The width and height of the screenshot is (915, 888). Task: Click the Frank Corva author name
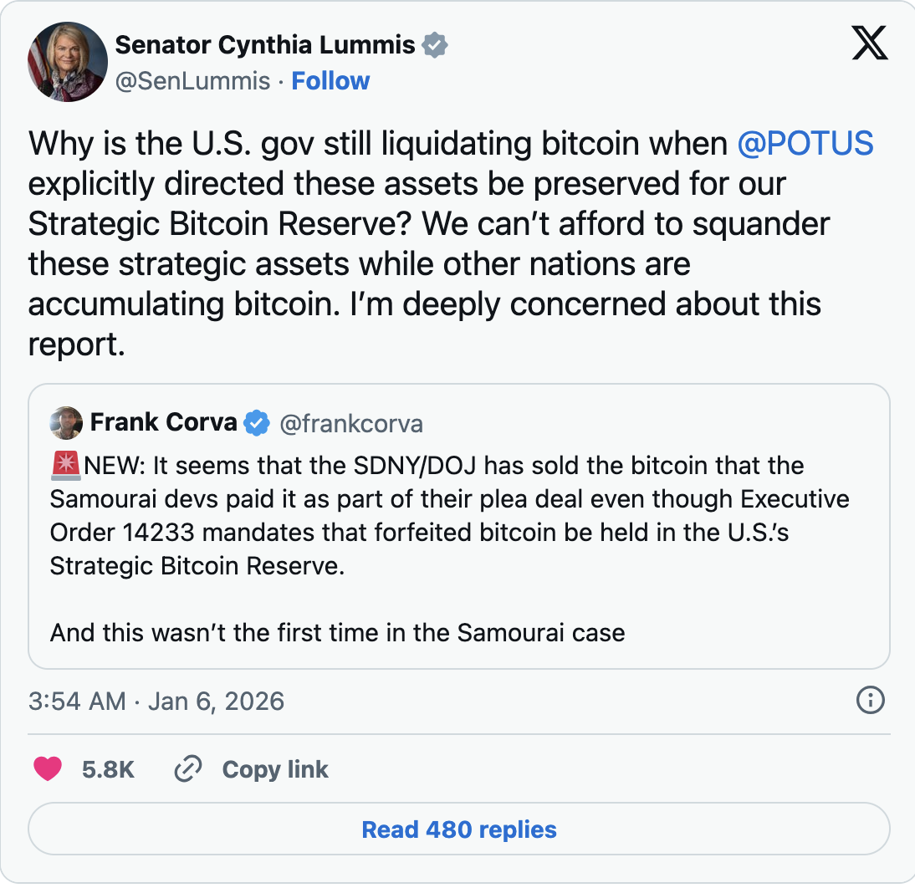point(163,423)
